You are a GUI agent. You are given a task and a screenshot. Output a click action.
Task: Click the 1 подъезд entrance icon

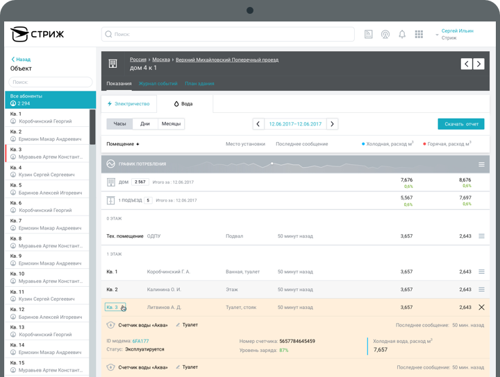click(x=110, y=200)
